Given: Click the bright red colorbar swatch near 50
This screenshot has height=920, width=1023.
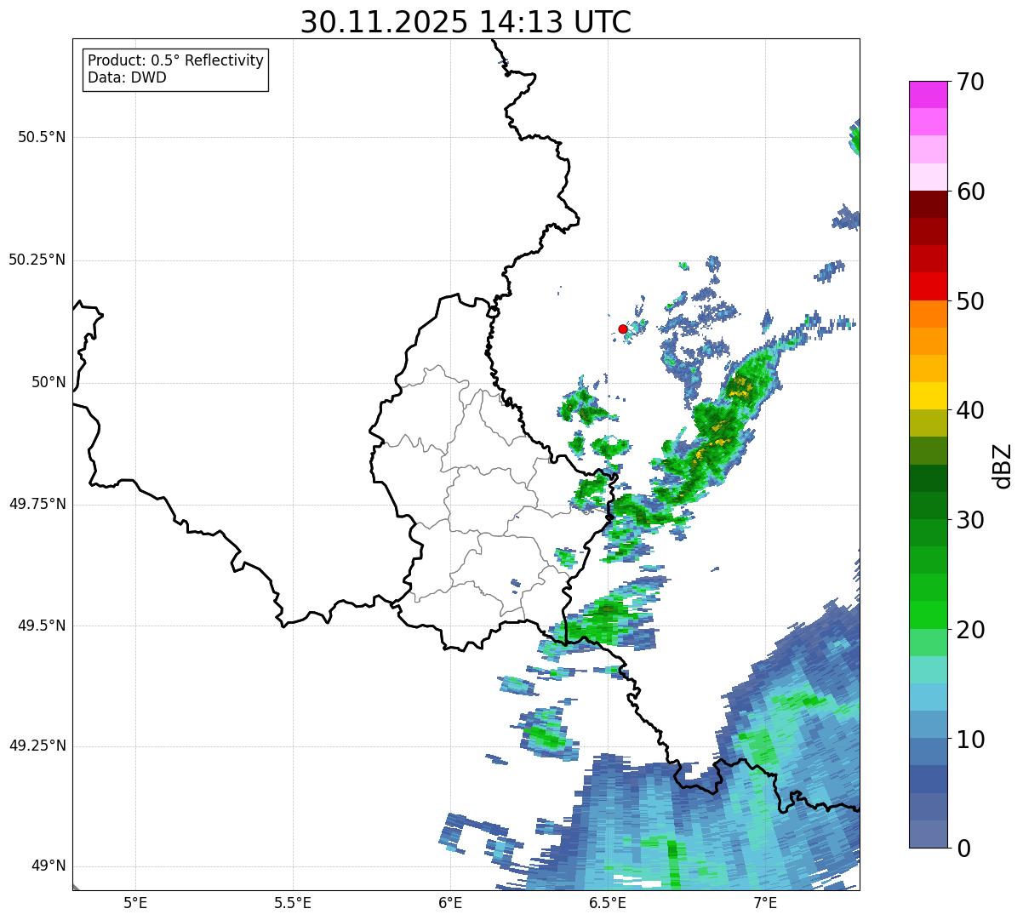Looking at the screenshot, I should tap(928, 287).
